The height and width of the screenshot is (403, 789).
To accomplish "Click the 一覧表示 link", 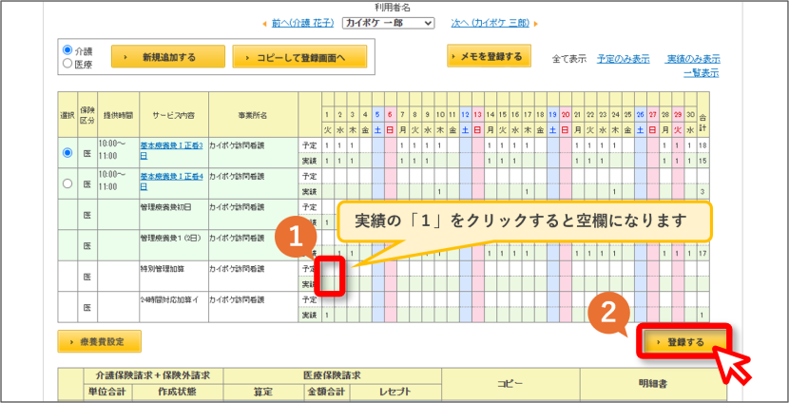I will click(x=701, y=73).
